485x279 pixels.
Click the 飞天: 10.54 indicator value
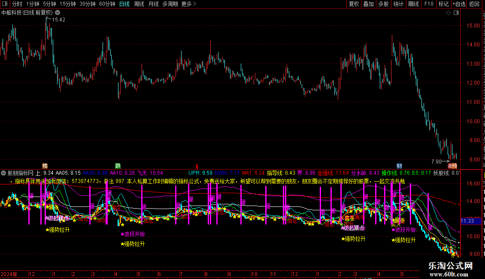click(150, 173)
